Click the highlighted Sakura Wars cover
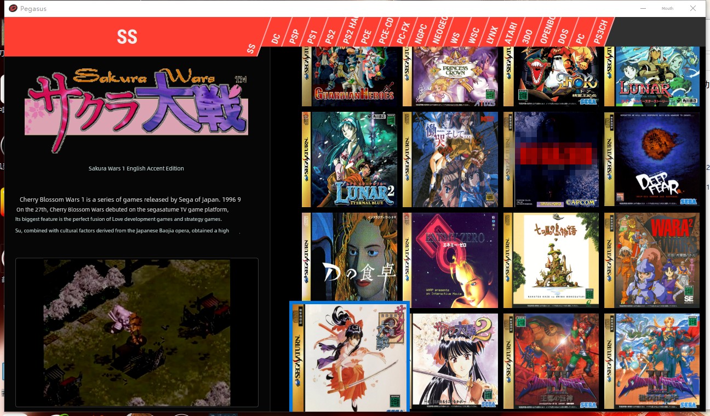 click(350, 357)
